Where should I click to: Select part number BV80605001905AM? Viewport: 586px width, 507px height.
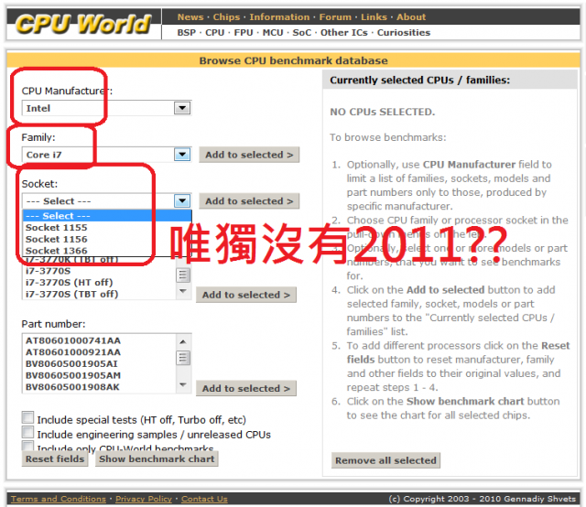[x=99, y=375]
